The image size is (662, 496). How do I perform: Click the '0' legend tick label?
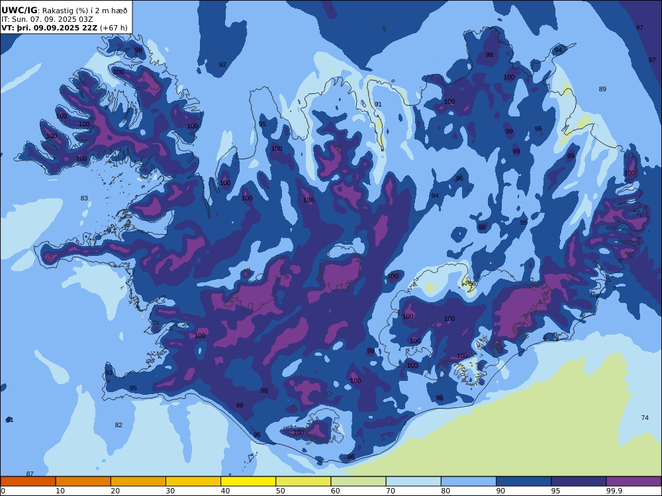pyautogui.click(x=3, y=491)
